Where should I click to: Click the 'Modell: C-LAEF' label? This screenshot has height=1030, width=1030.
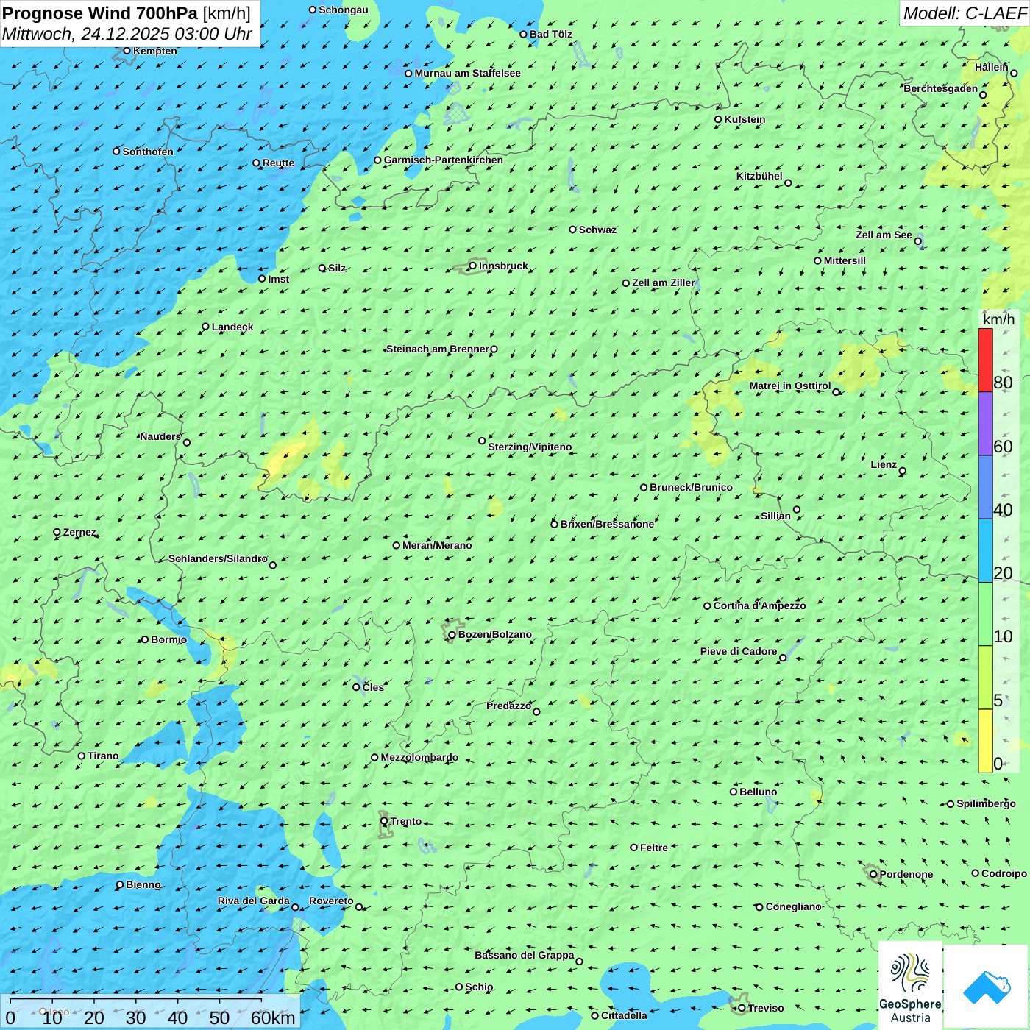coord(964,13)
